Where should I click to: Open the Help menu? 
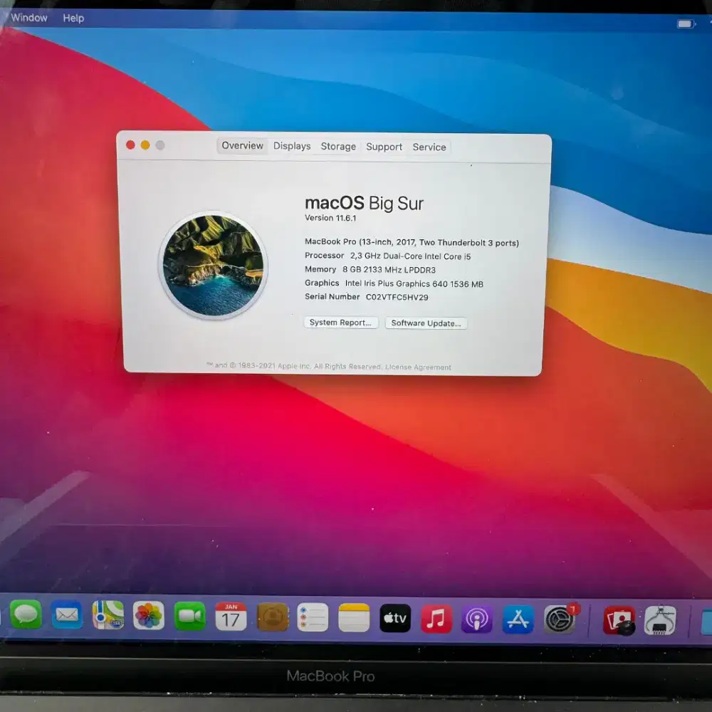tap(72, 18)
